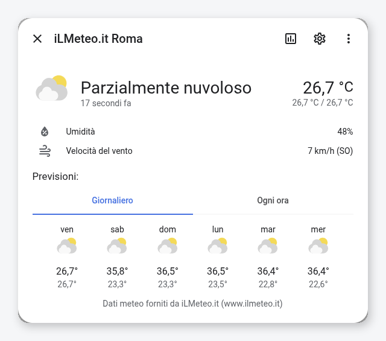386x341 pixels.
Task: Select the dom forecast icon
Action: coord(168,246)
